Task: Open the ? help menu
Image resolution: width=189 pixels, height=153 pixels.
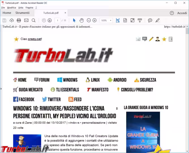Action: (x=36, y=8)
